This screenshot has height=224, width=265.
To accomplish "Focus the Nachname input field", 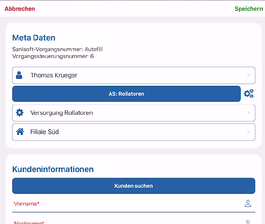I will tap(134, 221).
